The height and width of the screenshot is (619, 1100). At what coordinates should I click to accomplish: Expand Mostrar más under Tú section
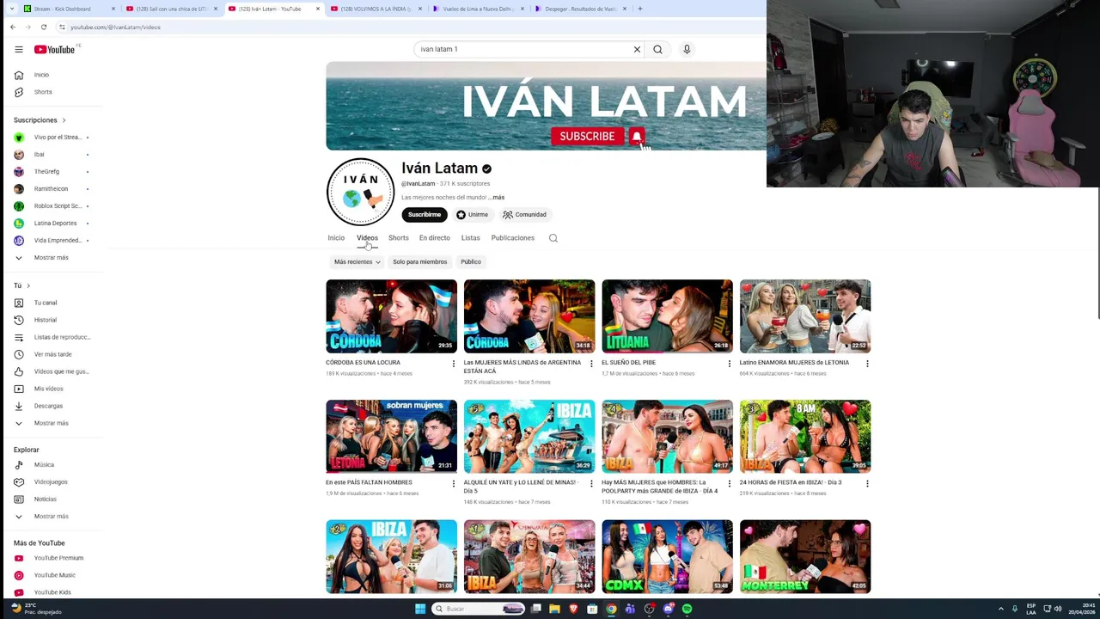click(52, 423)
